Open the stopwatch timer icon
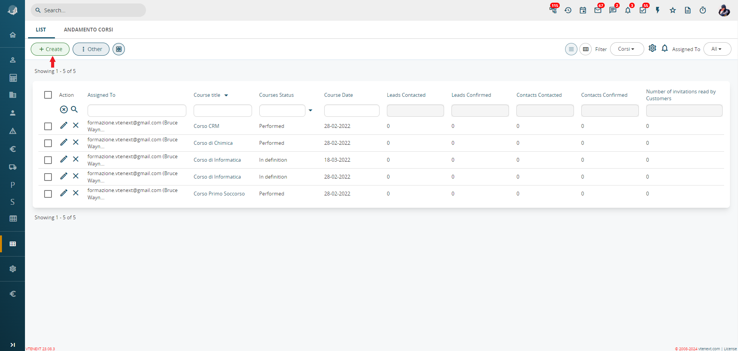Image resolution: width=738 pixels, height=351 pixels. 703,10
